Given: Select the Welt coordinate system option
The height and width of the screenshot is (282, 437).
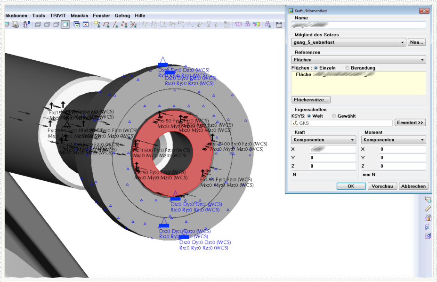Looking at the screenshot, I should coord(309,116).
